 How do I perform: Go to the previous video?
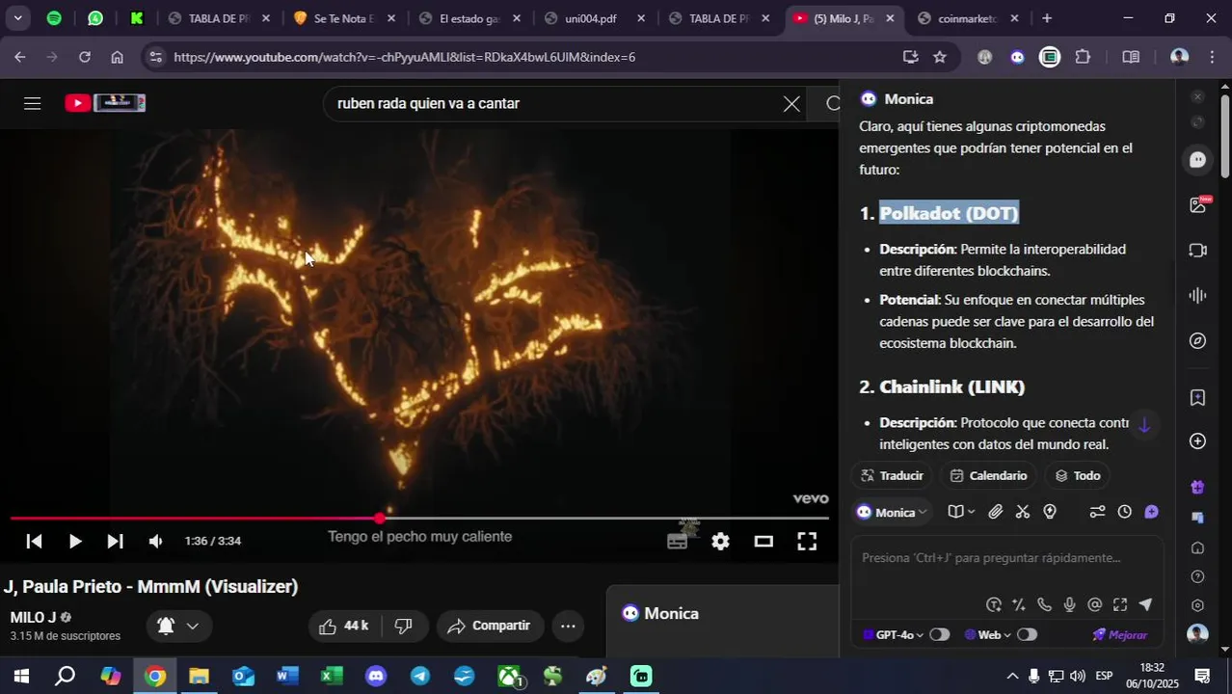click(34, 541)
